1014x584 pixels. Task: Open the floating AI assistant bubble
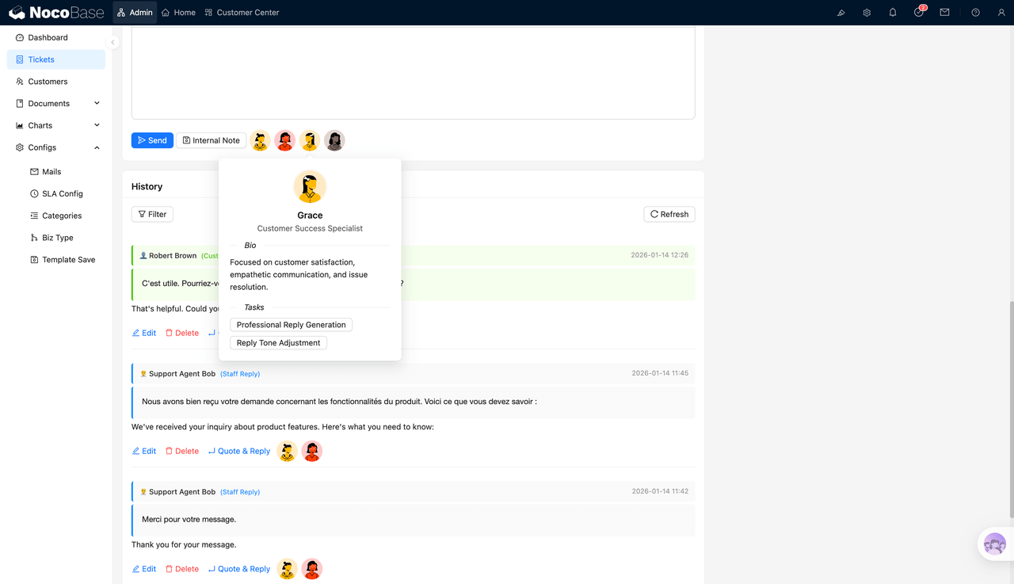pos(994,544)
